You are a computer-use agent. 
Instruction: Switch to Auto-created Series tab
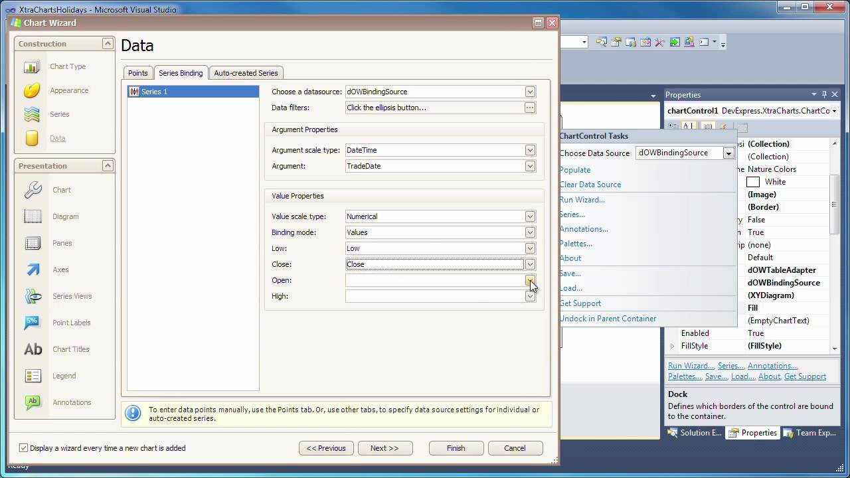coord(246,73)
